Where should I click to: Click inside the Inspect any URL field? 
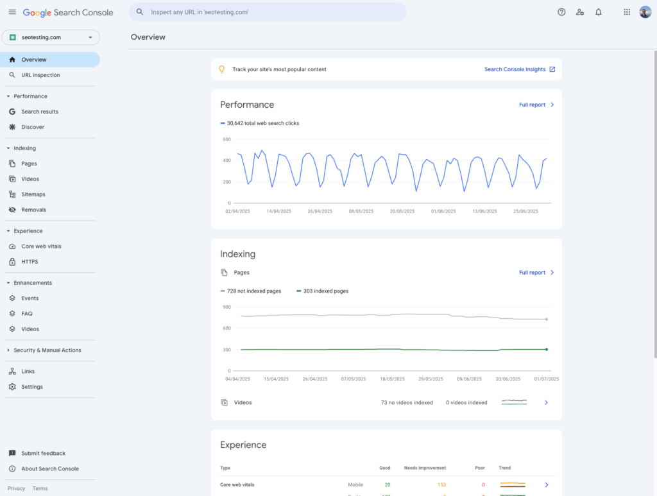(268, 12)
